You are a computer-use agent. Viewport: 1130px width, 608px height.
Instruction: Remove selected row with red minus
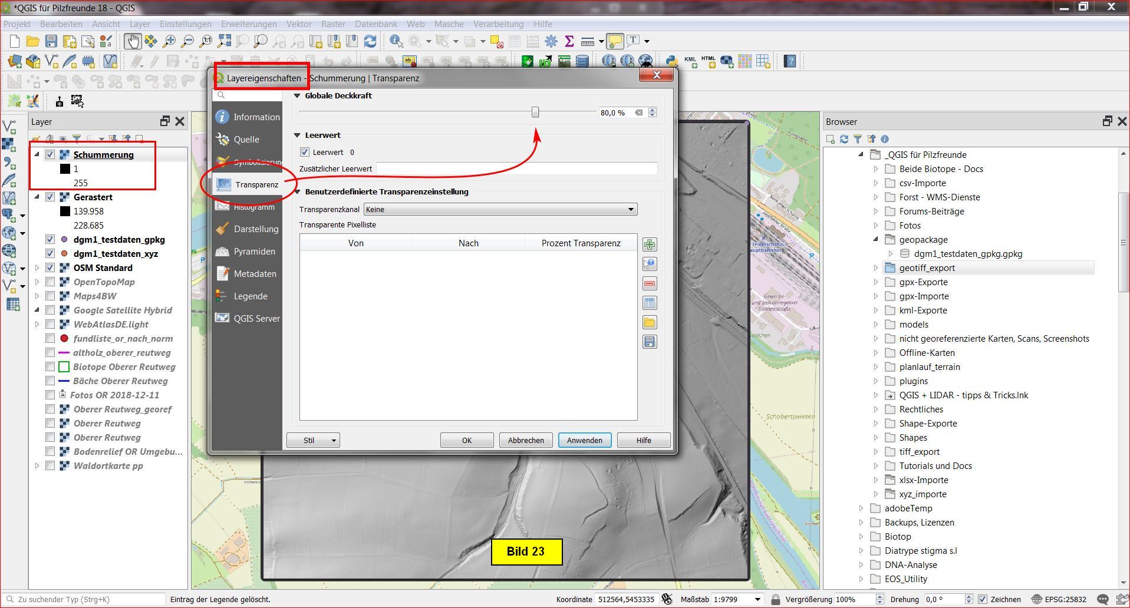pyautogui.click(x=650, y=283)
